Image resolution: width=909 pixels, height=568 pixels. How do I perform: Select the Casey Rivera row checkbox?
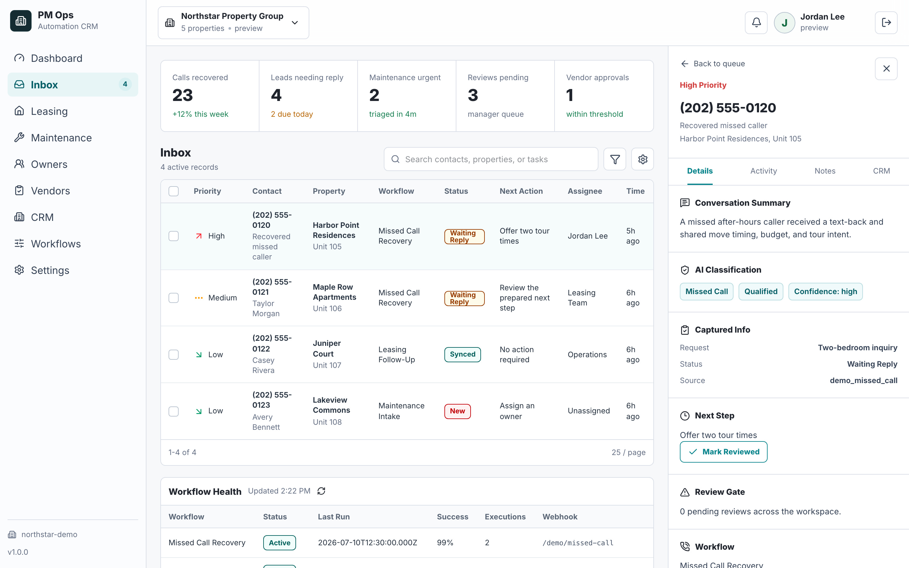[174, 355]
